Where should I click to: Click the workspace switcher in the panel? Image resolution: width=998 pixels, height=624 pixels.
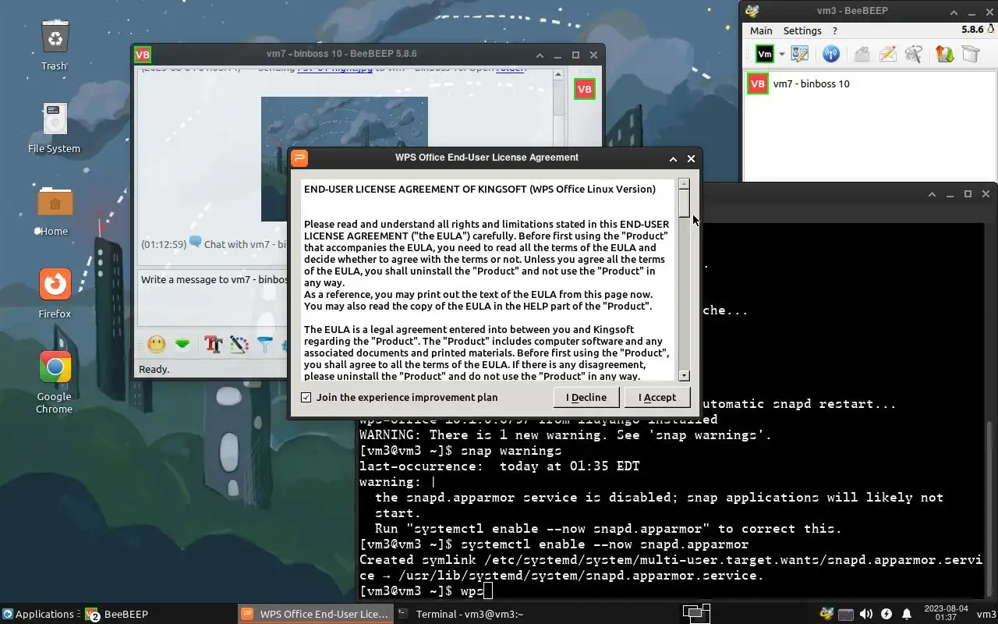[696, 614]
